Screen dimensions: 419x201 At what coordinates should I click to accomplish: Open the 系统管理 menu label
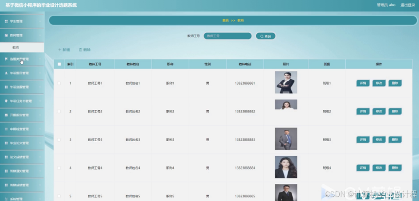click(x=16, y=199)
